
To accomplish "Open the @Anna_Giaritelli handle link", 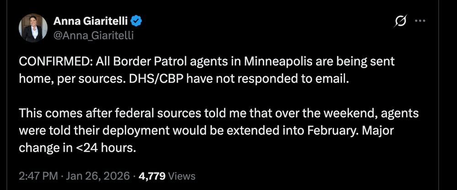I will pos(94,35).
